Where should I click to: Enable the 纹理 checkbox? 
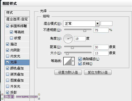pyautogui.click(x=11, y=38)
